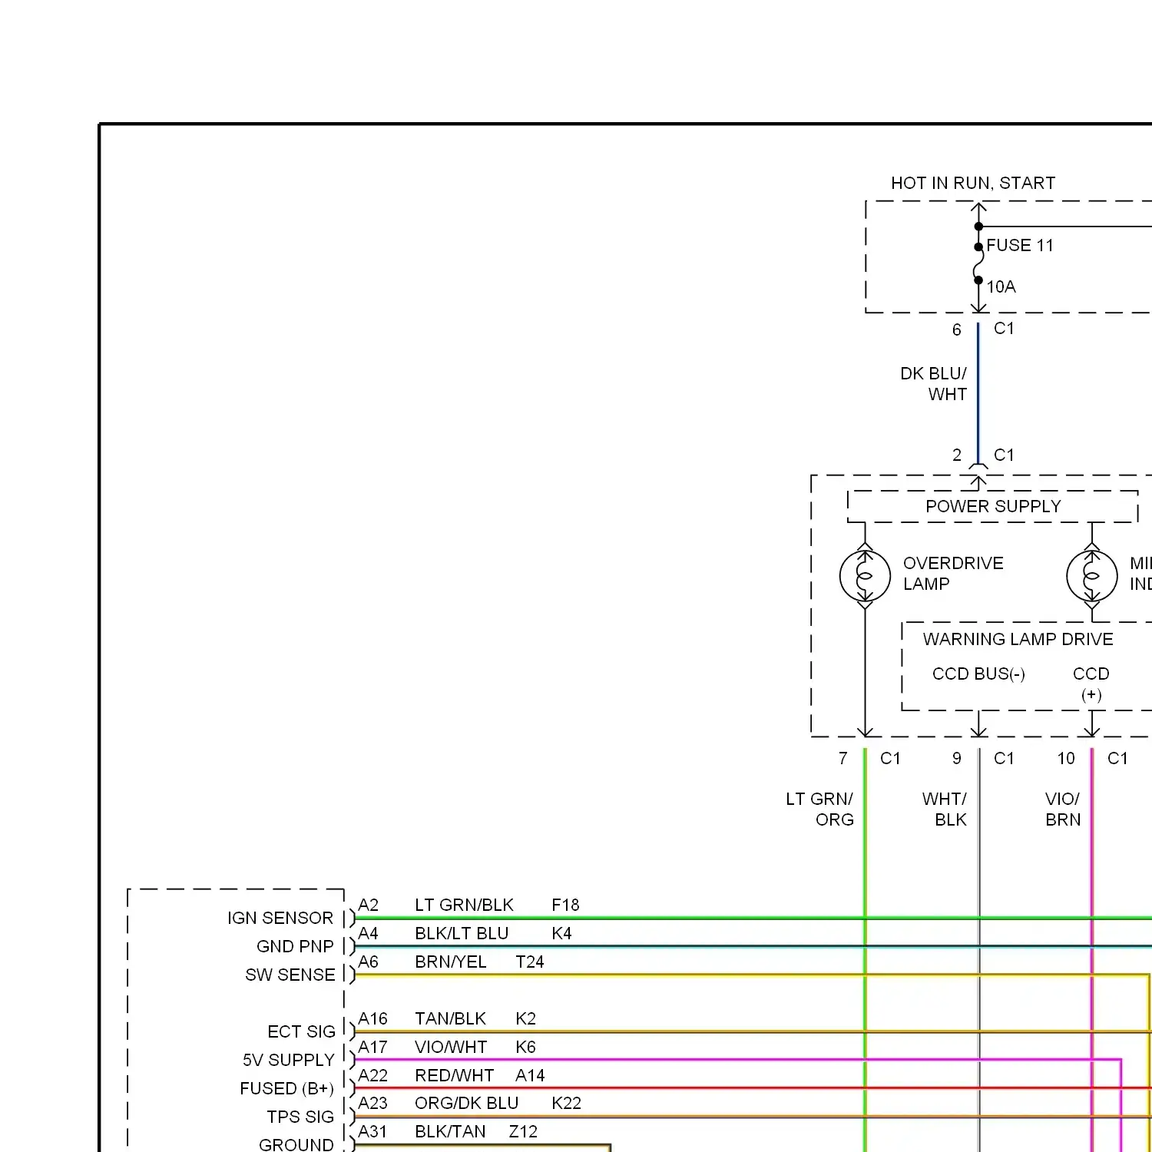Select connector pin A17 label
Image resolution: width=1152 pixels, height=1152 pixels.
tap(372, 1048)
